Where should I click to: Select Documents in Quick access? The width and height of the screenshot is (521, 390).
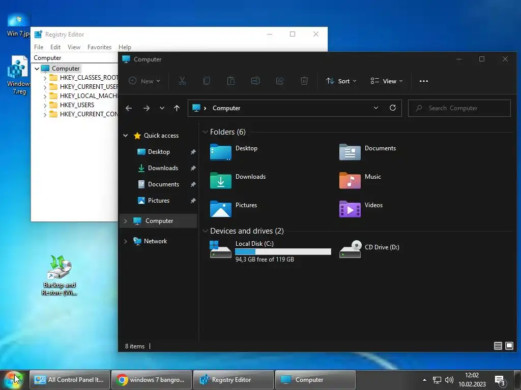pos(163,184)
